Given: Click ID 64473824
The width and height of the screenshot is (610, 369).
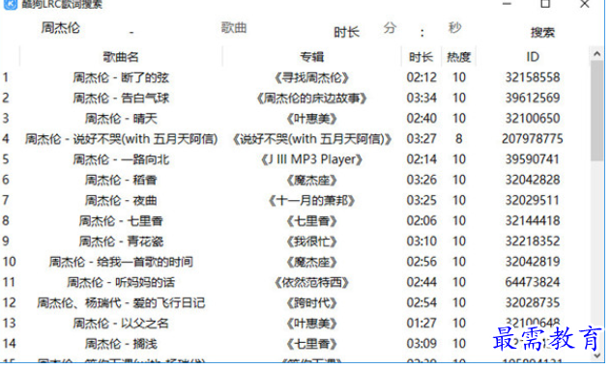Looking at the screenshot, I should 533,282.
